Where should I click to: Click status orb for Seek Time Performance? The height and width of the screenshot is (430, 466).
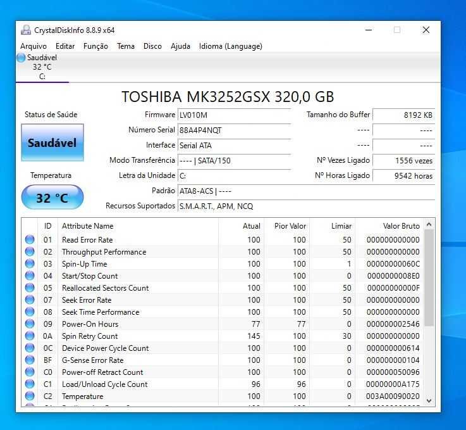(x=30, y=312)
